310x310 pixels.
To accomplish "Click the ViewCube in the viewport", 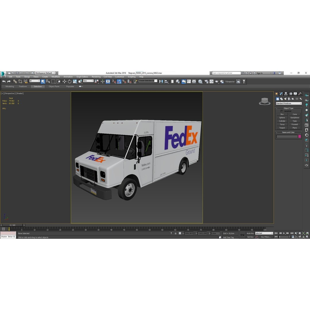I will tap(265, 101).
